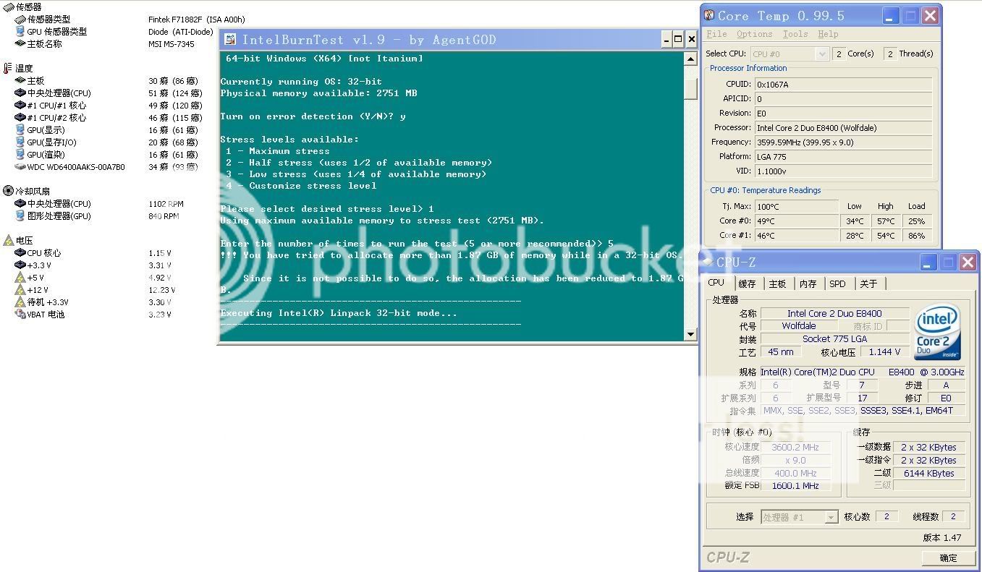Viewport: 982px width, 572px height.
Task: Open the Select CPU dropdown in Core Temp
Action: pos(822,54)
